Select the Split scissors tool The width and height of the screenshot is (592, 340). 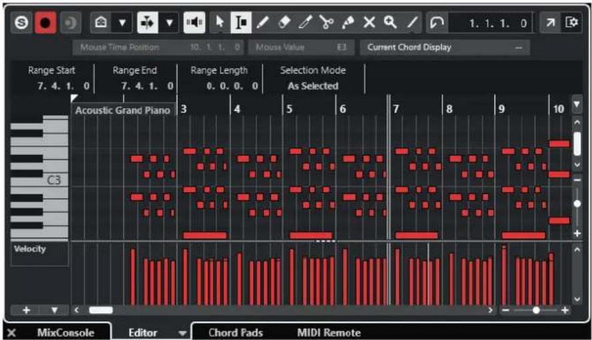click(326, 23)
